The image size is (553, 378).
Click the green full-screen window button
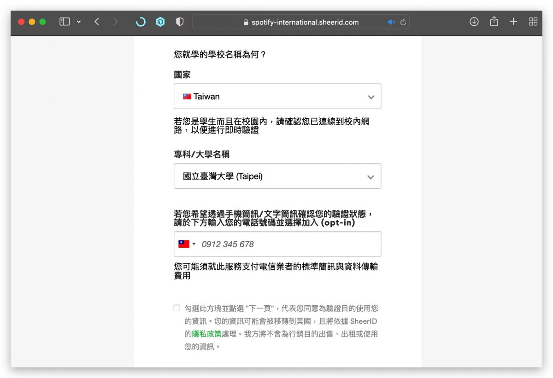click(x=42, y=22)
